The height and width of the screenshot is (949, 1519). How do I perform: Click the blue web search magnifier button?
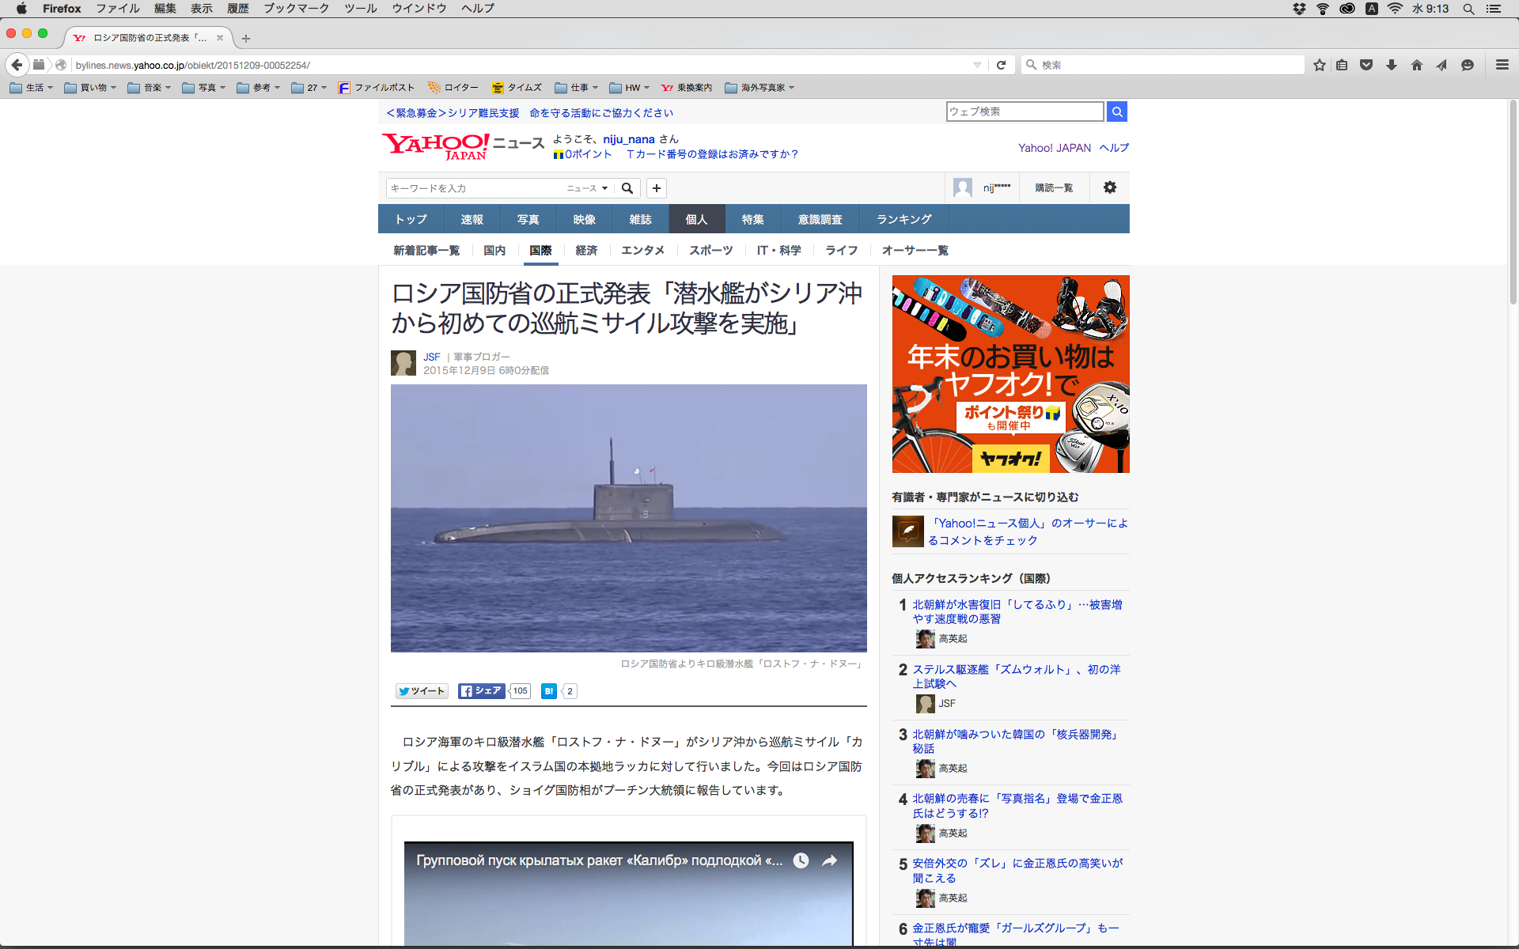(x=1116, y=112)
